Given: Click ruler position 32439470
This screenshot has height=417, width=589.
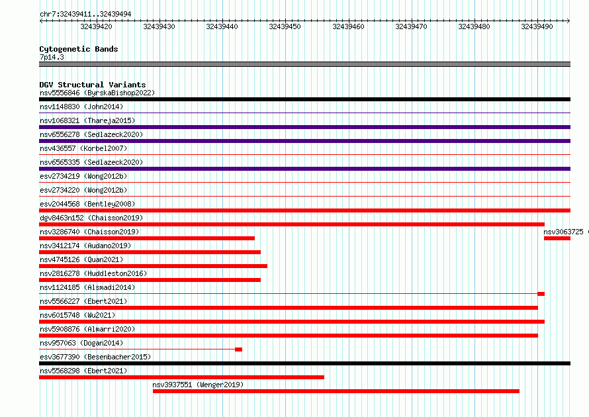Looking at the screenshot, I should 412,26.
